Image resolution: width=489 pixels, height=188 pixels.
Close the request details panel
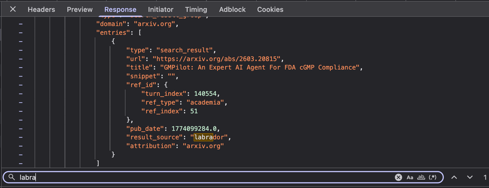coord(13,9)
